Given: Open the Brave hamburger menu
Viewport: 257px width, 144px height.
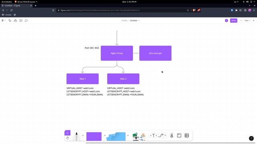Looking at the screenshot, I should coord(254,10).
